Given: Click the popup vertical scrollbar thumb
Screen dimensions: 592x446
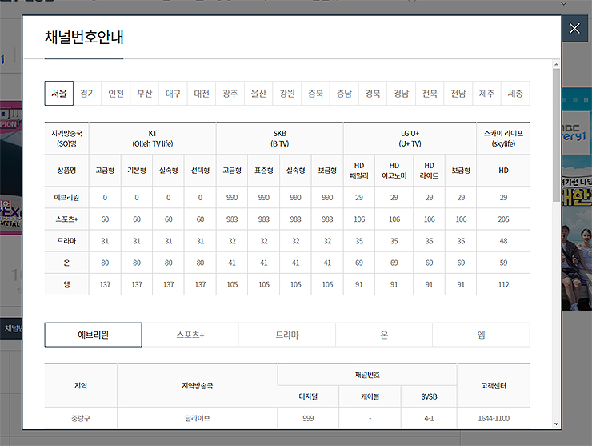Looking at the screenshot, I should (556, 135).
